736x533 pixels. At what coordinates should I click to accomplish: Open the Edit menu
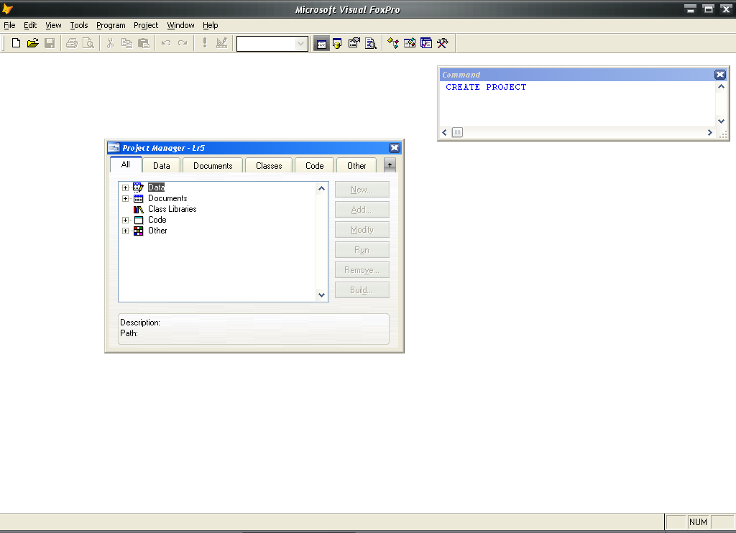point(30,25)
